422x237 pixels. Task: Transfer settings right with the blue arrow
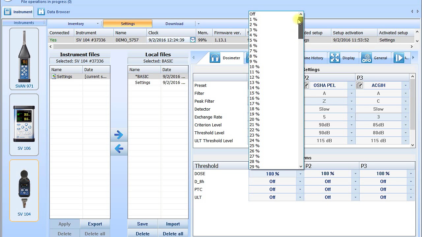pyautogui.click(x=119, y=135)
